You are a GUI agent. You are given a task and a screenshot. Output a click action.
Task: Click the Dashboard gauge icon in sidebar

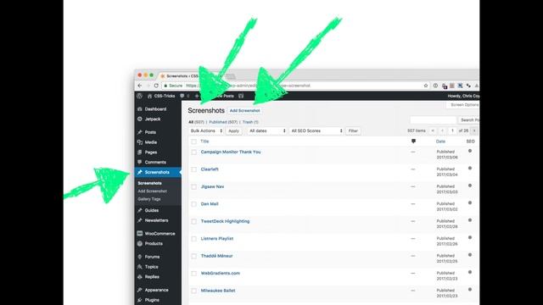point(139,109)
